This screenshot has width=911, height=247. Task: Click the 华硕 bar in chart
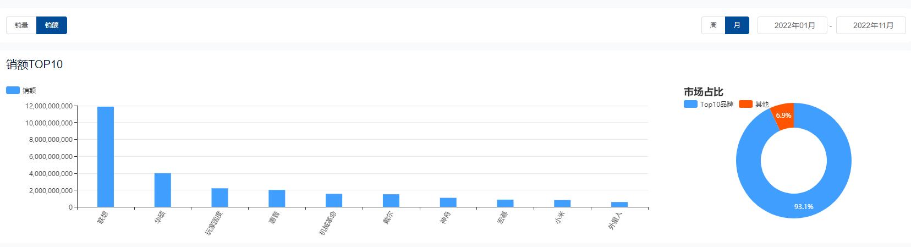pos(163,190)
